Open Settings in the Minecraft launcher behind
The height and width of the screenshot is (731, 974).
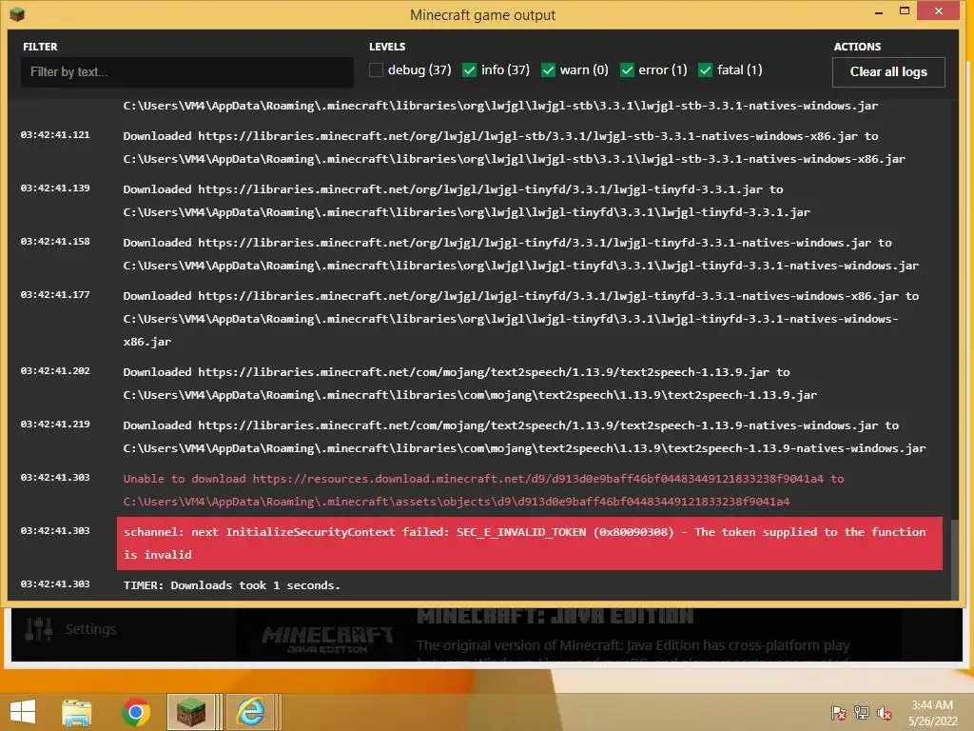coord(90,629)
